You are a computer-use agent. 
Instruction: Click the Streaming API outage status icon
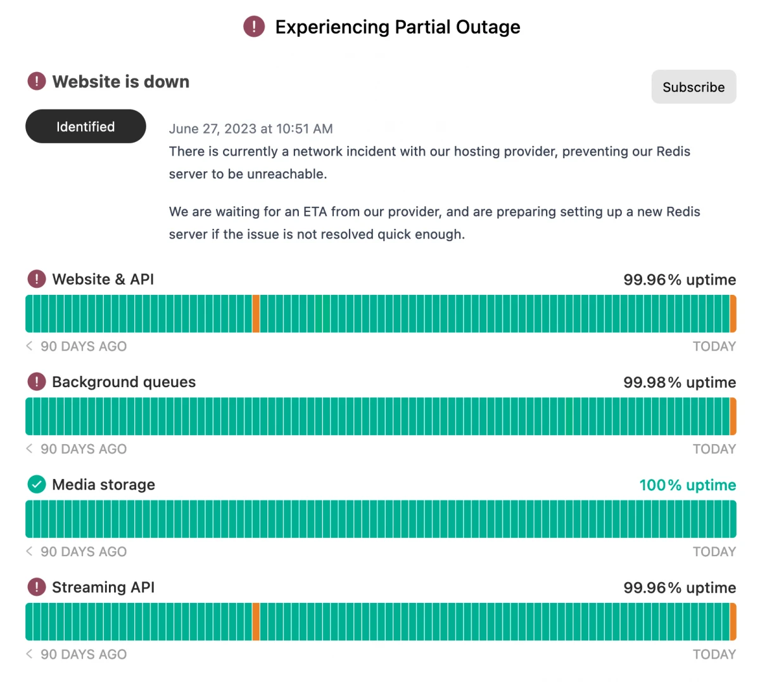click(x=37, y=587)
